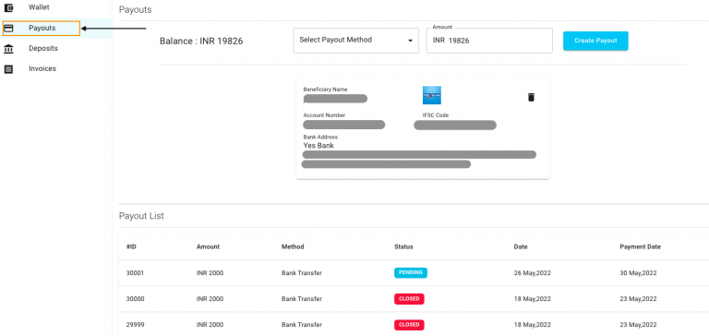Screen dimensions: 709x336
Task: Click the Wallet icon in sidebar
Action: click(x=8, y=7)
